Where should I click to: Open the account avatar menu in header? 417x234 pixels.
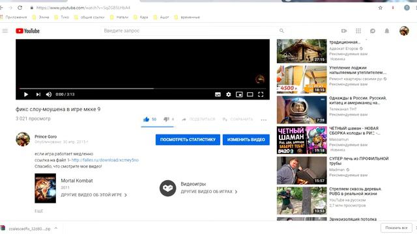[x=404, y=31]
